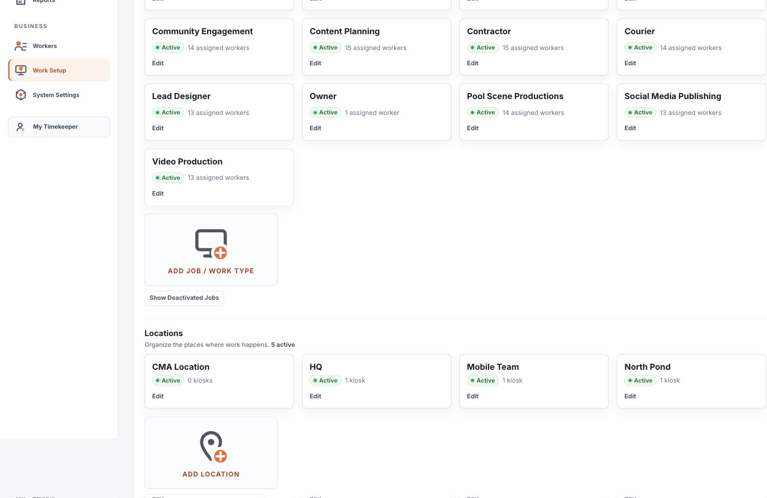Click Active badge on Video Production

(168, 178)
